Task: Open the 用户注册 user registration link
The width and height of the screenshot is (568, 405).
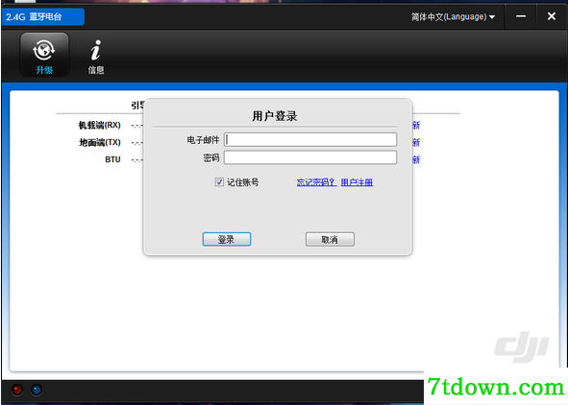Action: click(x=357, y=182)
